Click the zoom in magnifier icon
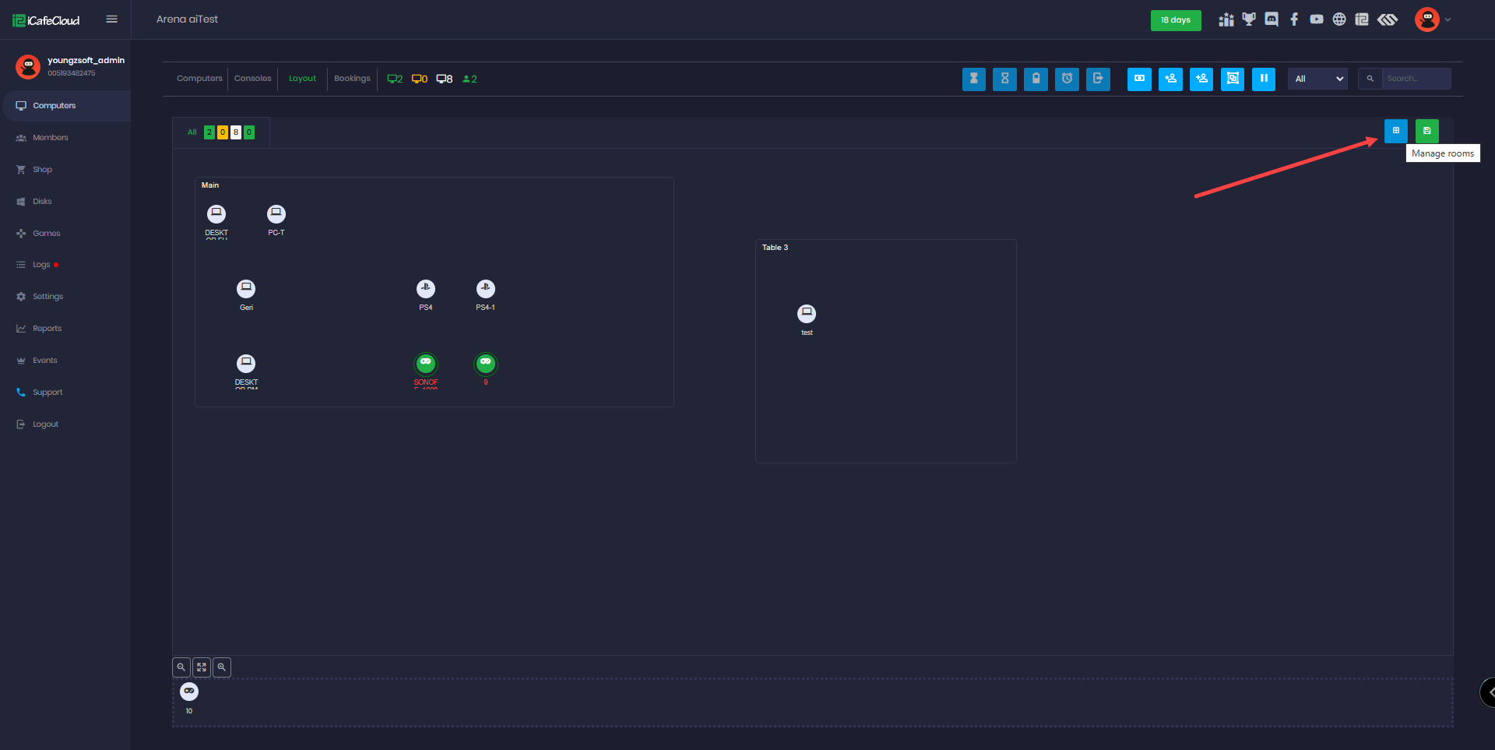1495x750 pixels. tap(222, 667)
